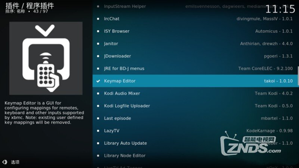
Task: Select Kodi Logfile Uploader add-on
Action: [x=195, y=106]
